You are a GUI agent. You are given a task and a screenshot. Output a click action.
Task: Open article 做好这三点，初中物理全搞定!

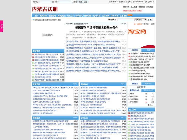click(91, 105)
